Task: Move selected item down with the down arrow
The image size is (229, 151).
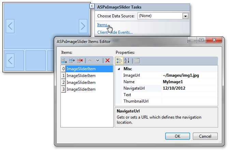Action: (98, 60)
